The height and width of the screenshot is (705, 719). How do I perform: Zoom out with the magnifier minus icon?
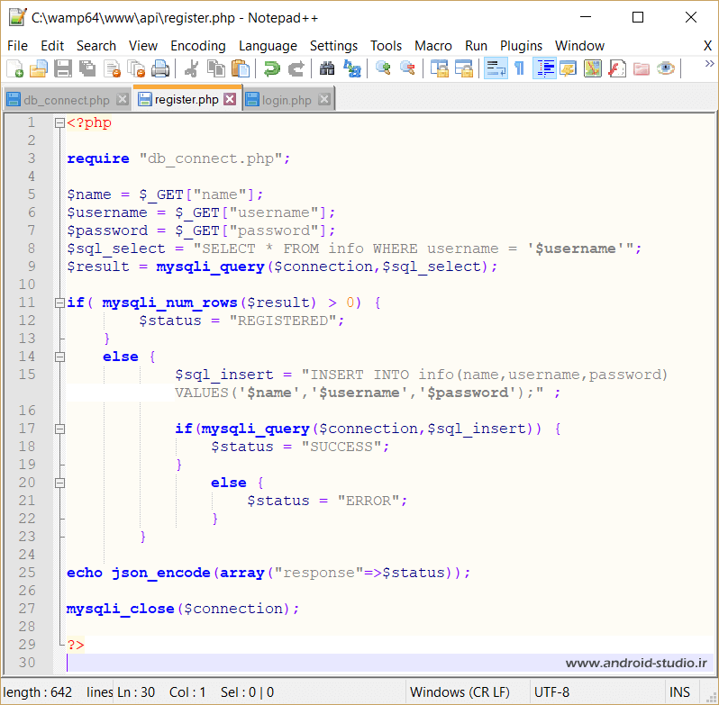tap(407, 68)
